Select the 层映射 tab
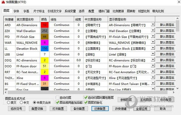 (131, 11)
